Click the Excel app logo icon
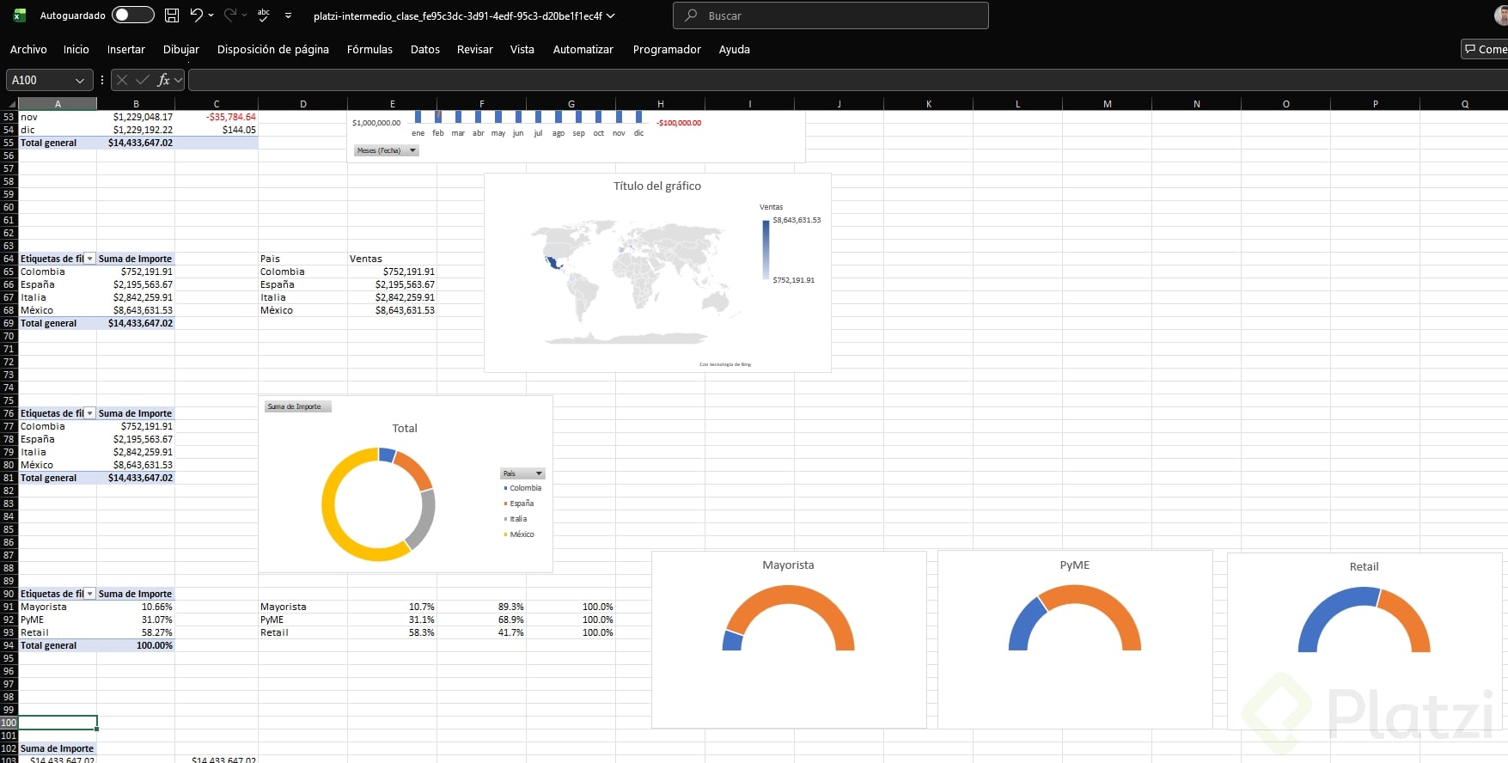The width and height of the screenshot is (1508, 763). 19,15
